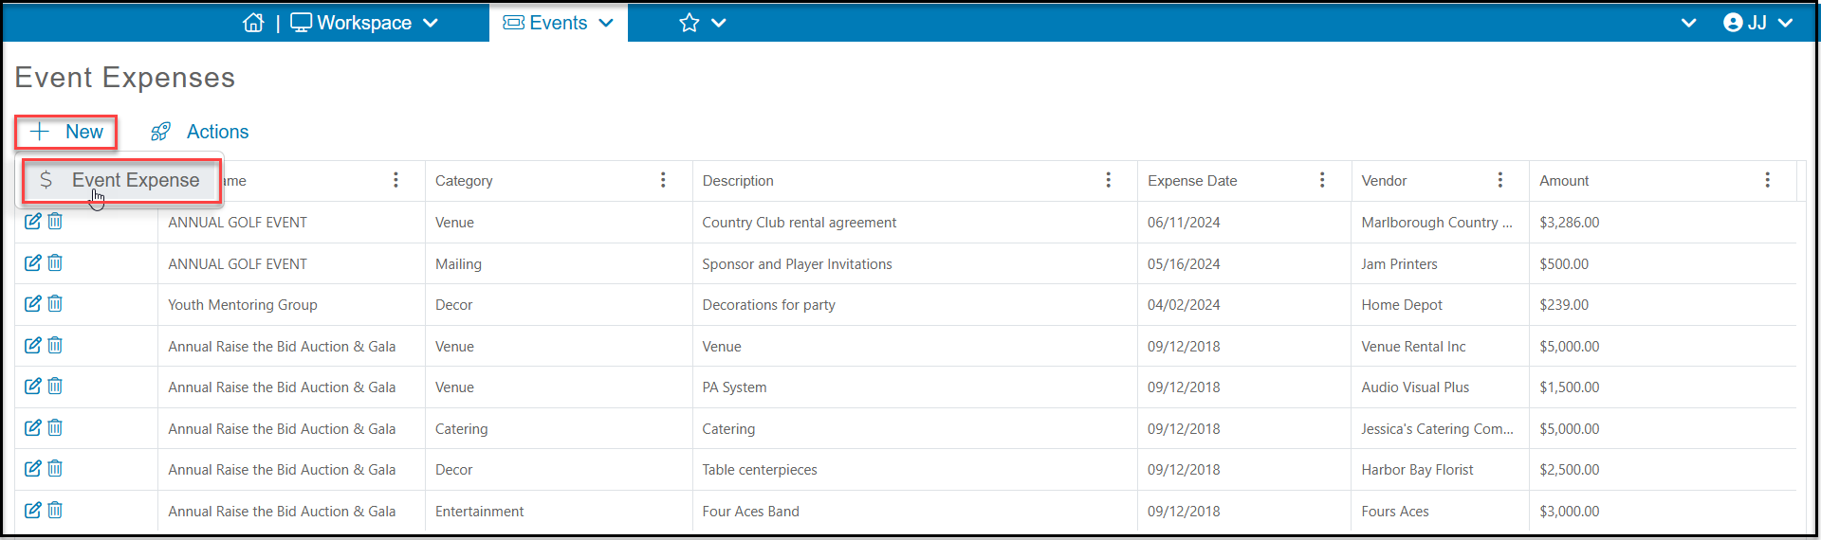Screen dimensions: 1821x540
Task: Click the $2,500.00 amount cell
Action: click(1570, 470)
